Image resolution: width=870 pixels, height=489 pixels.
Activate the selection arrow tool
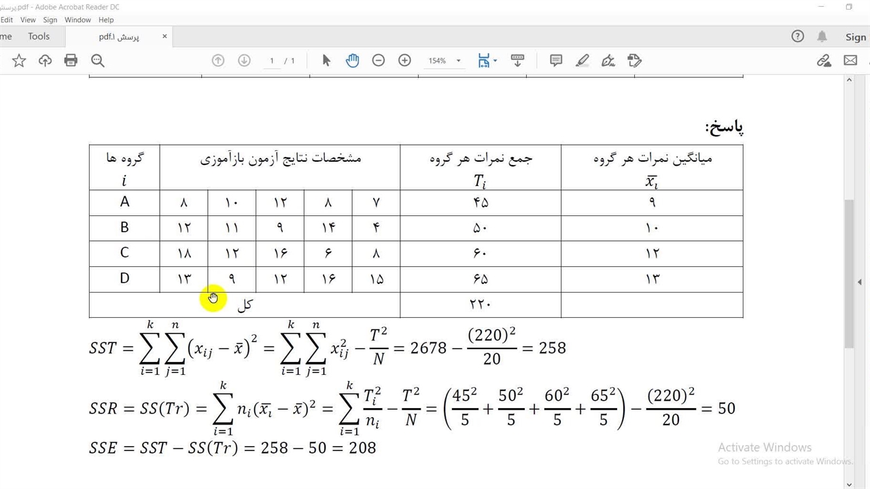tap(326, 61)
